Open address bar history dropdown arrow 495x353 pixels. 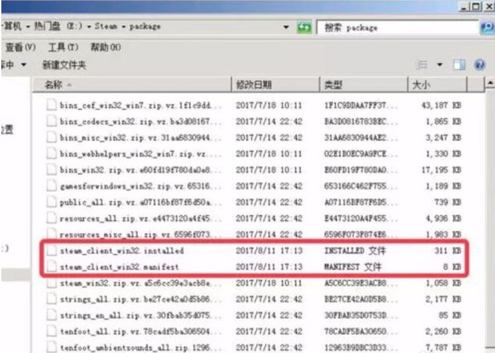tap(286, 27)
